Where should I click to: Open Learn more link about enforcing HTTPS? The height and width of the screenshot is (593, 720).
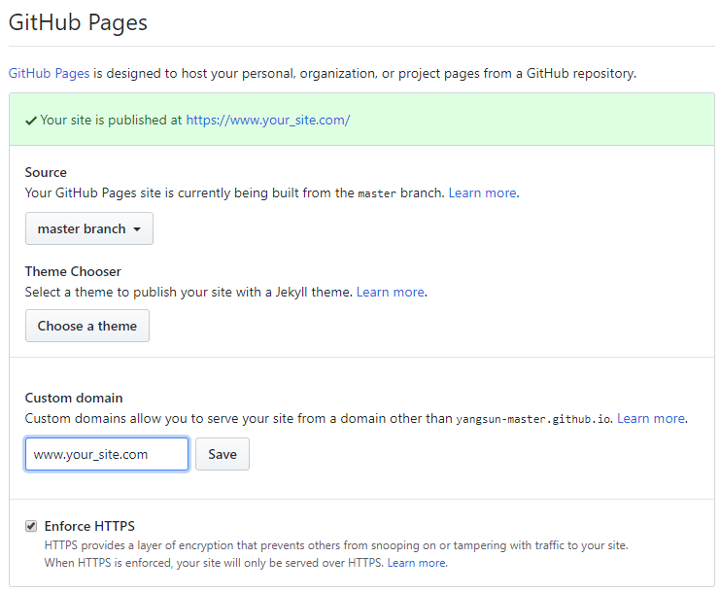coord(417,563)
